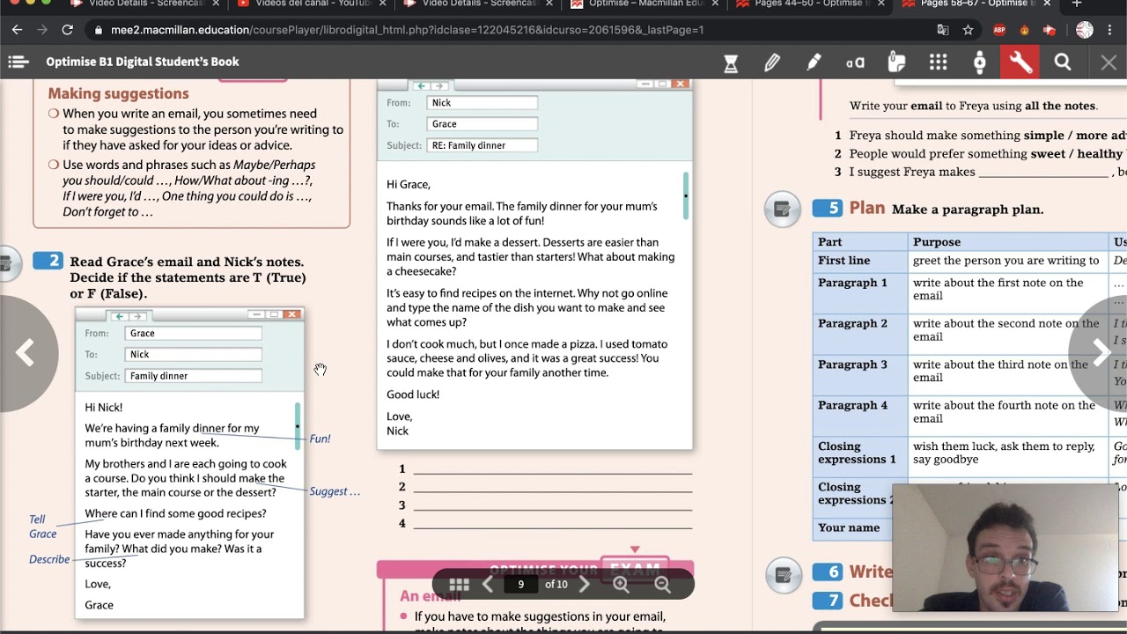The height and width of the screenshot is (634, 1127).
Task: Open the red recorder extension icon
Action: [x=1049, y=30]
